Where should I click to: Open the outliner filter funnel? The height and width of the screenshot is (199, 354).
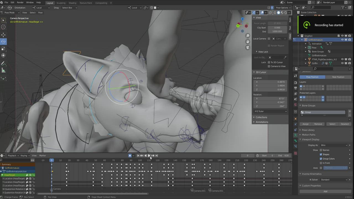click(343, 7)
